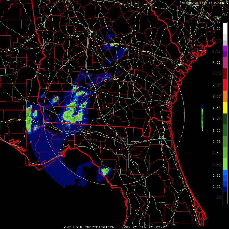Click the magenta 5.00 color scale block
Viewport: 229px width, 229px height.
point(225,48)
